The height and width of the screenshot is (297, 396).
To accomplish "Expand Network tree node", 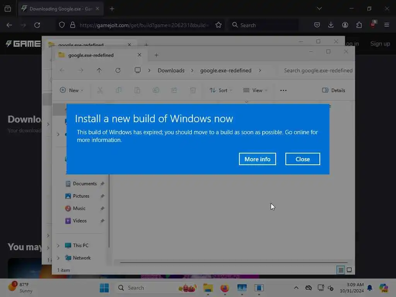I will click(58, 258).
